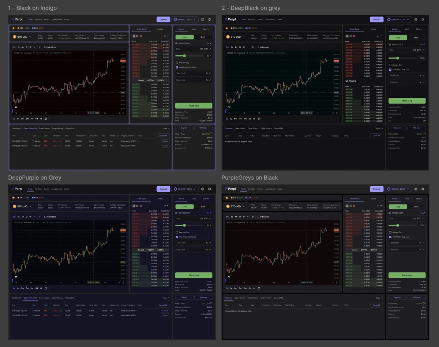
Task: Click Perpl logo in DeepPurple on Grey mockup
Action: point(17,189)
